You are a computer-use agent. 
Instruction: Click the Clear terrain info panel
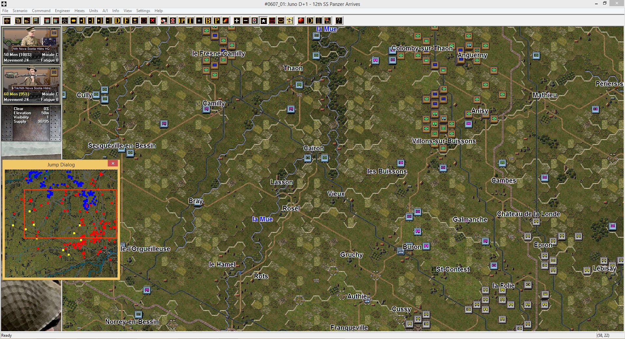[31, 123]
